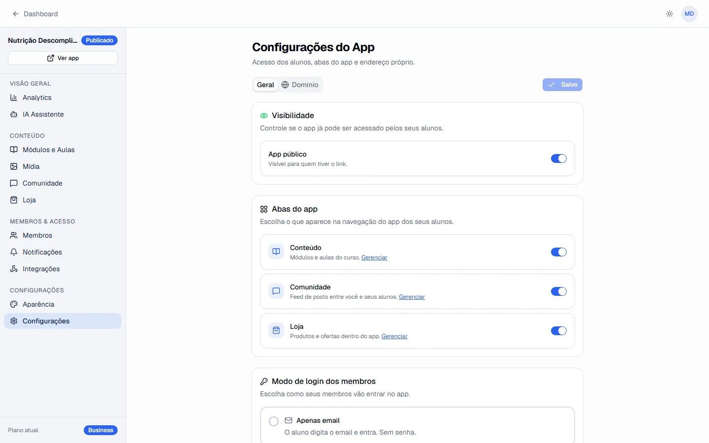Click the external link icon in Ver app

(x=51, y=58)
